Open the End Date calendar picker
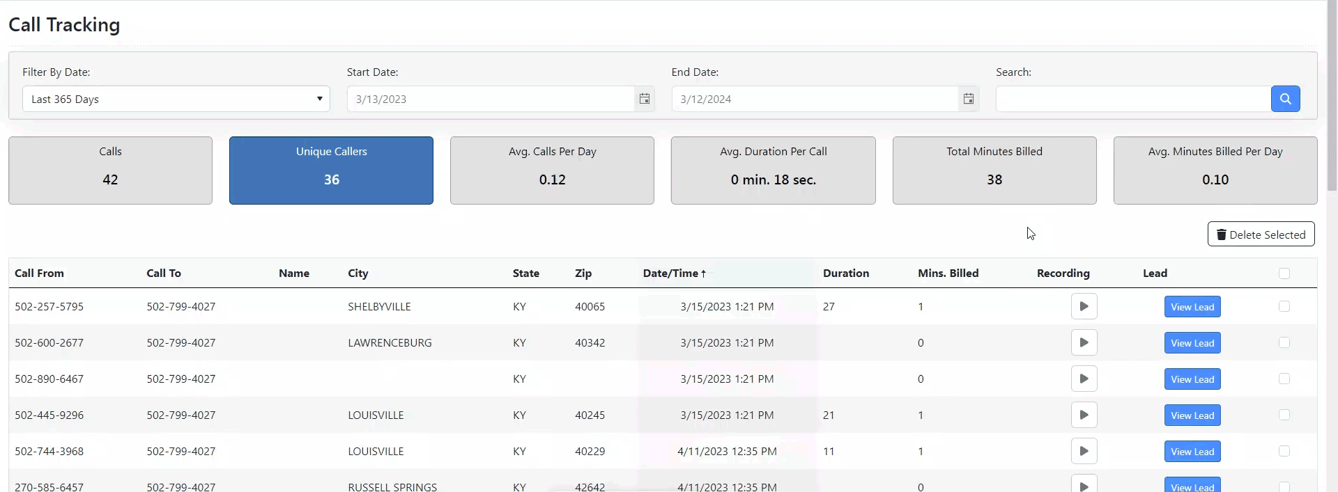The height and width of the screenshot is (492, 1338). (x=969, y=99)
